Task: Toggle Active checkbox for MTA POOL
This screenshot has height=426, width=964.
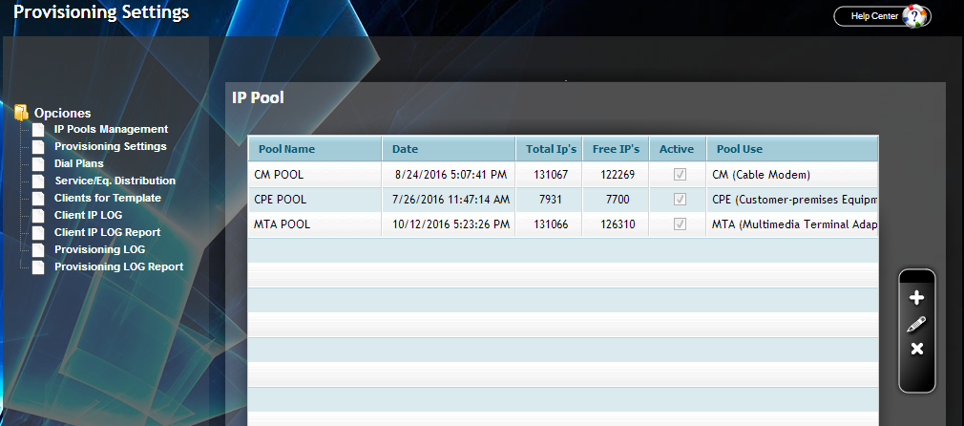Action: [x=679, y=224]
